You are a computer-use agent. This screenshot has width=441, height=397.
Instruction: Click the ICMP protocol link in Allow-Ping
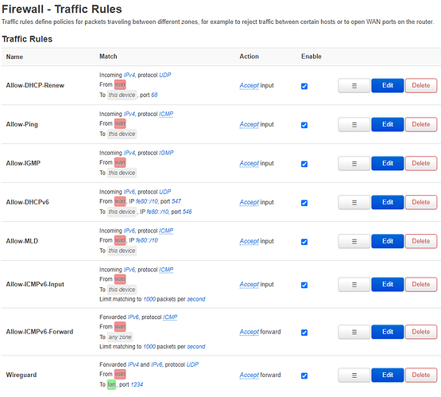166,114
